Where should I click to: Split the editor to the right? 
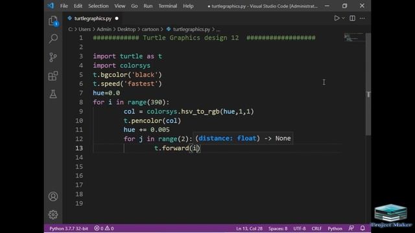click(x=352, y=18)
